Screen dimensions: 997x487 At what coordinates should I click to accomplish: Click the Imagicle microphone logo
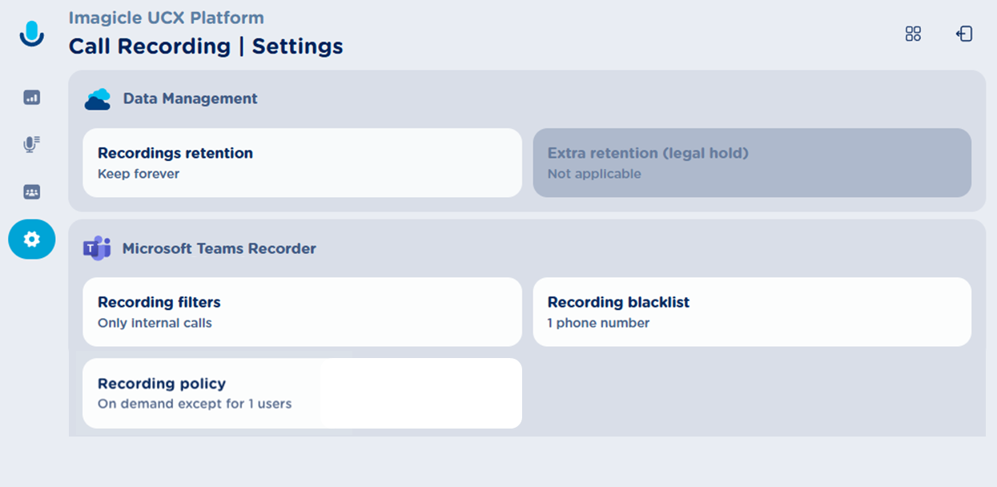tap(32, 34)
